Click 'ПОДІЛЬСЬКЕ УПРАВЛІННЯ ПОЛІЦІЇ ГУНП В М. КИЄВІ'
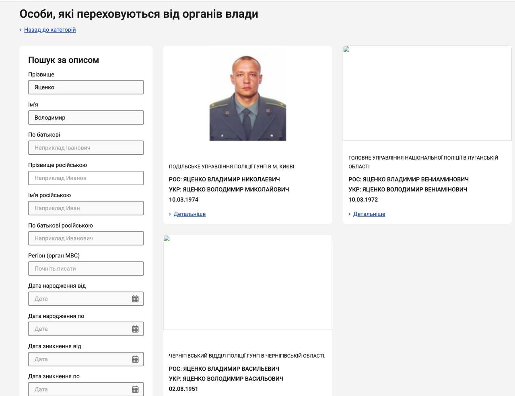The image size is (515, 396). pyautogui.click(x=231, y=166)
